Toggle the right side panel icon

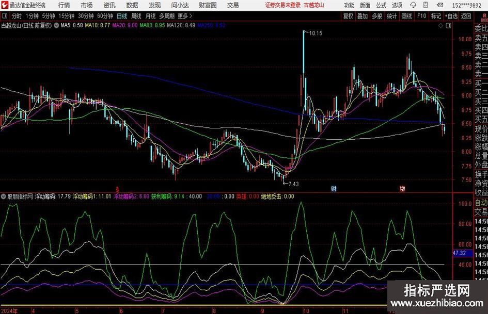click(x=448, y=26)
